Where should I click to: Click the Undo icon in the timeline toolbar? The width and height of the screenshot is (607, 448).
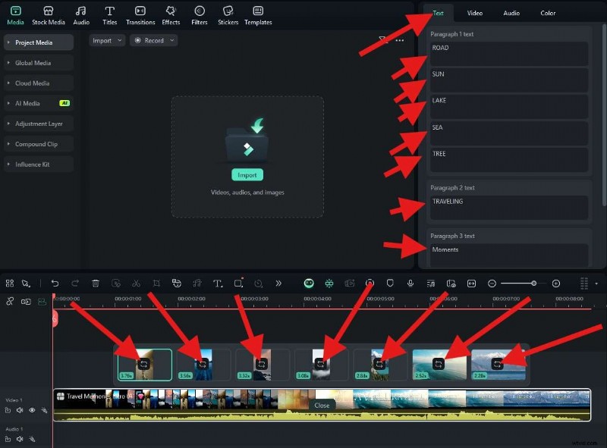[x=55, y=283]
